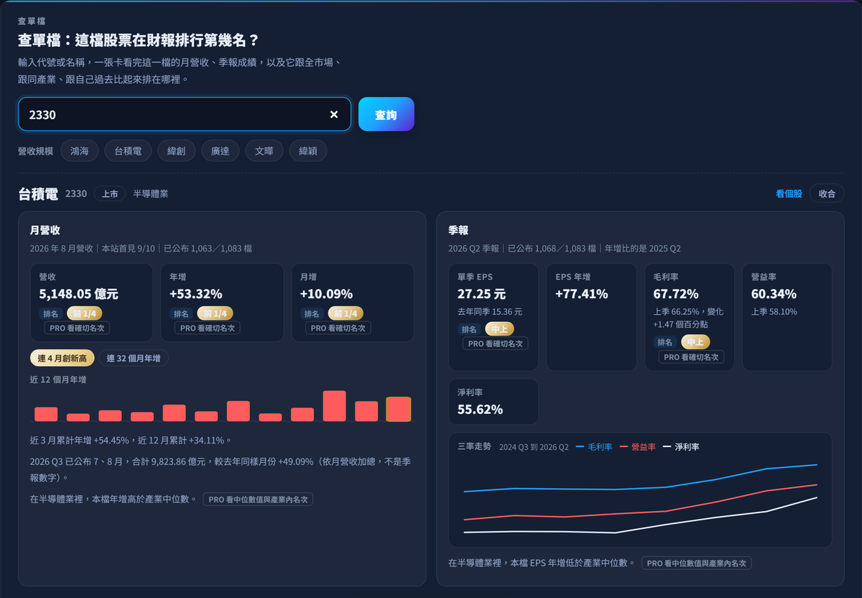Select the 鴻海 quick chip
The image size is (862, 598).
click(80, 151)
